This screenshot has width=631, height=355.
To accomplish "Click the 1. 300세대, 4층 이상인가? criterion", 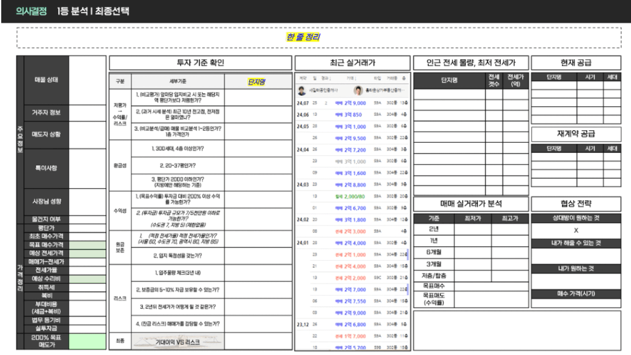I will [x=178, y=148].
